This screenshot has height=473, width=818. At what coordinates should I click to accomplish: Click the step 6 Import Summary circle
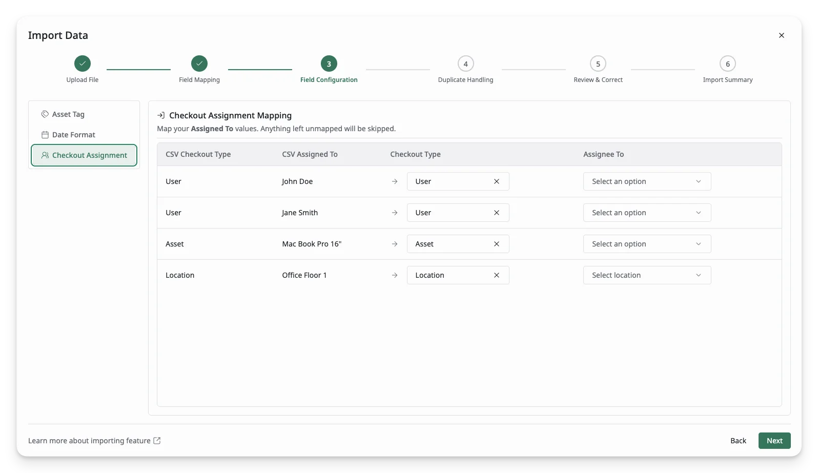[x=728, y=64]
